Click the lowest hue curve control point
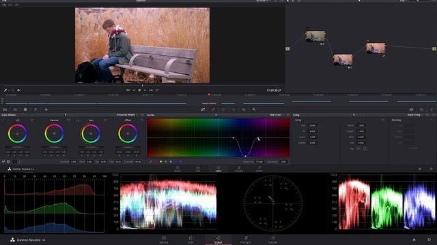Screen dimensions: 437x245 245,156
